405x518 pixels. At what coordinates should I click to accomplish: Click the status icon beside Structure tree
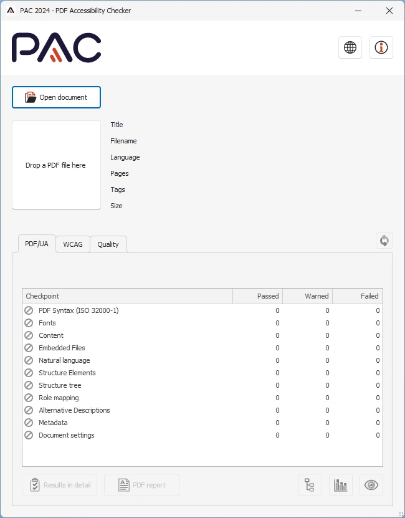pyautogui.click(x=29, y=385)
